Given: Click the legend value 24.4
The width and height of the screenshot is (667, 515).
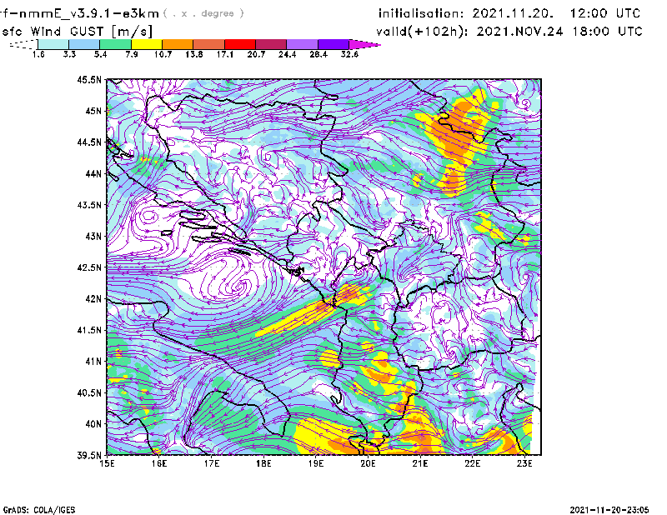Looking at the screenshot, I should coord(287,54).
